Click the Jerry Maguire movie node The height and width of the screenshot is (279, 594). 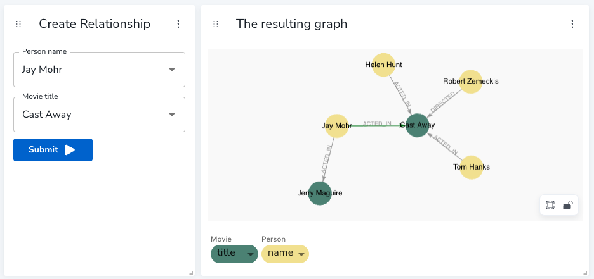click(320, 194)
